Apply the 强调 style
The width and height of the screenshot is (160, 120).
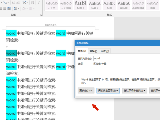153,5
